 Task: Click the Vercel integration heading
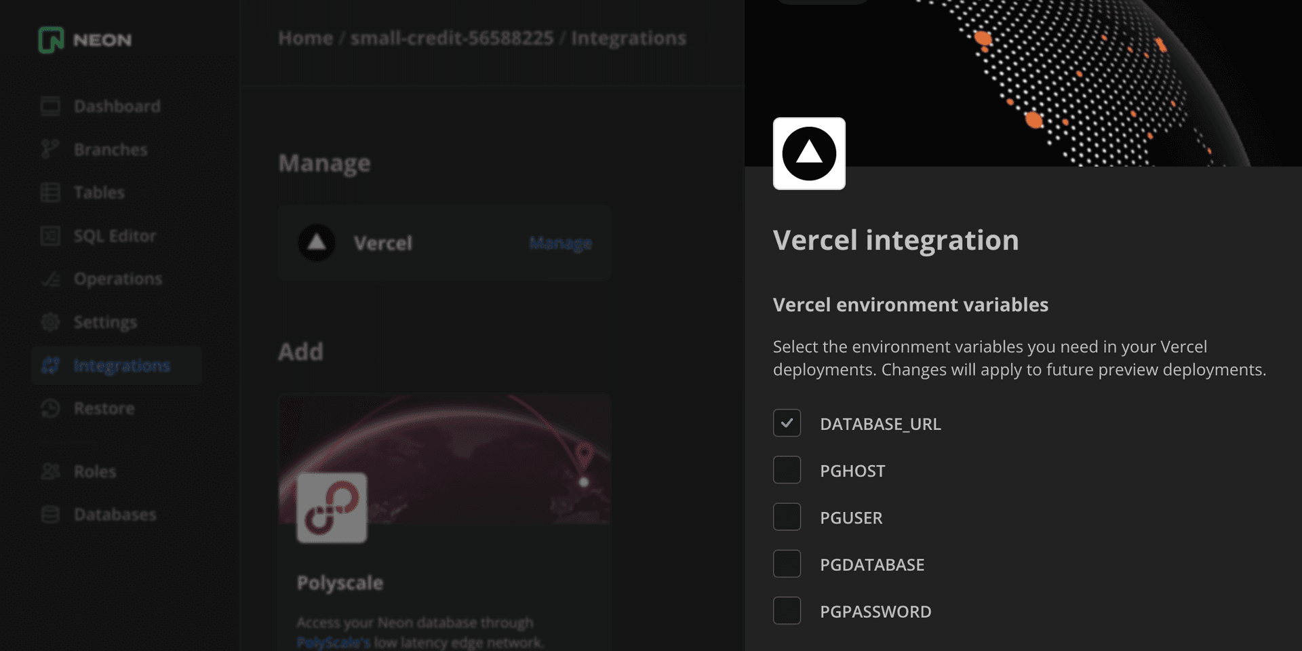(896, 240)
